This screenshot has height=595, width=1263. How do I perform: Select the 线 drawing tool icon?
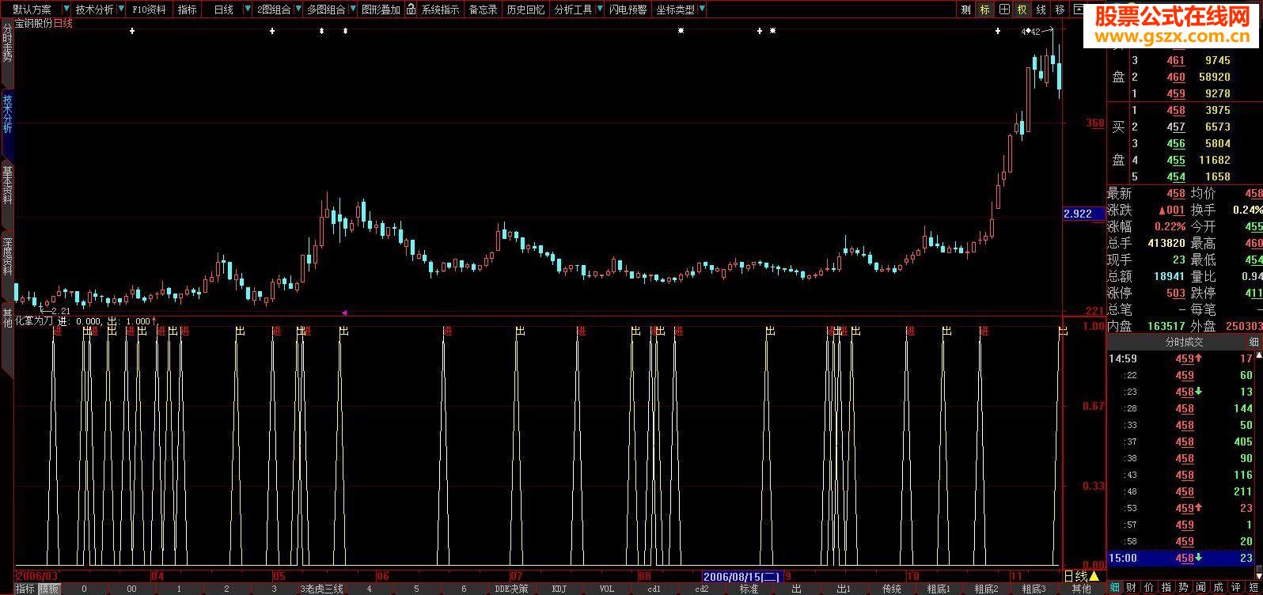pos(1041,9)
